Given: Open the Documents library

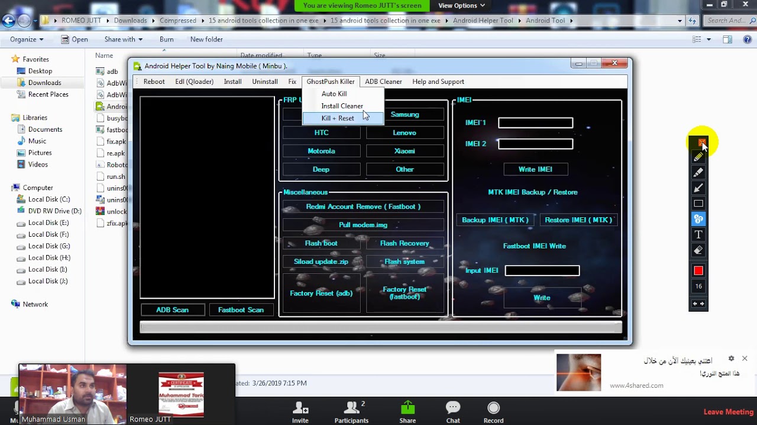Looking at the screenshot, I should [x=45, y=129].
